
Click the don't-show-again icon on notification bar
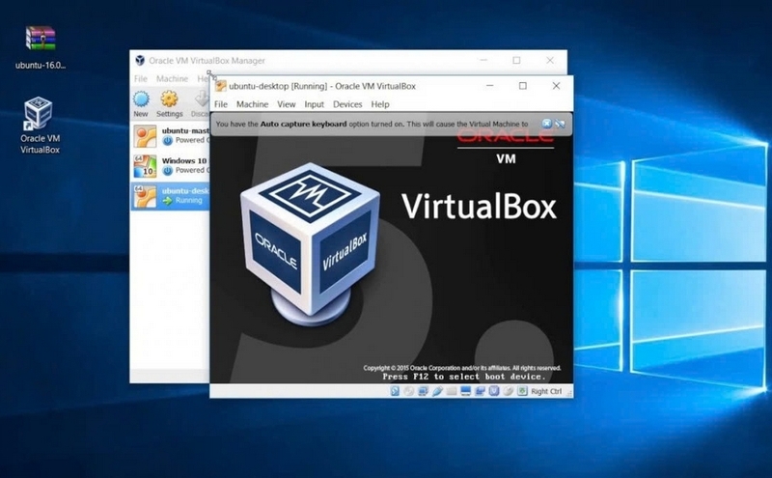click(560, 124)
